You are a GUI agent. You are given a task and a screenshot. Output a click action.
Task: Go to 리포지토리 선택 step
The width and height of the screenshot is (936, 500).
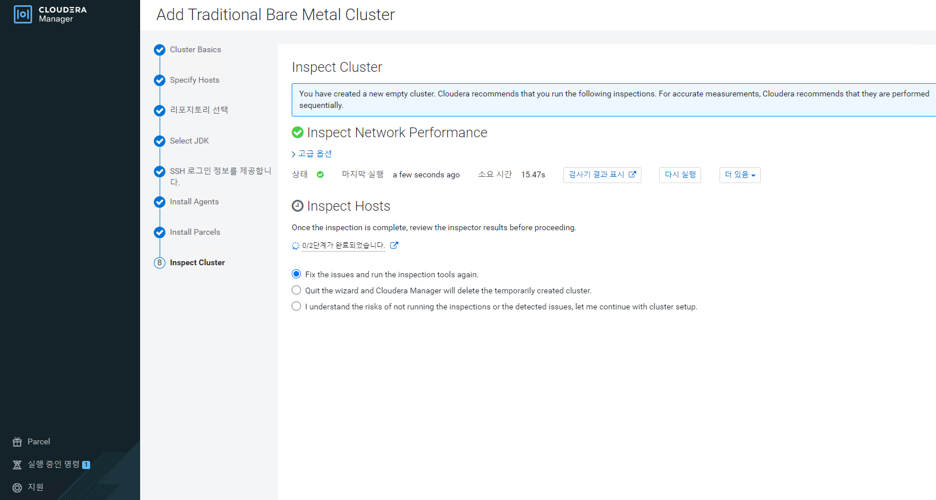coord(199,110)
